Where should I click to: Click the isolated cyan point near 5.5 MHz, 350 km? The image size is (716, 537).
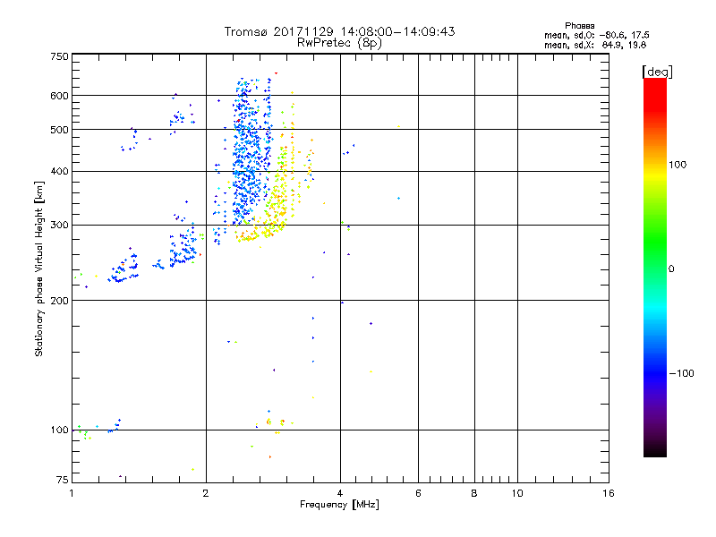398,198
